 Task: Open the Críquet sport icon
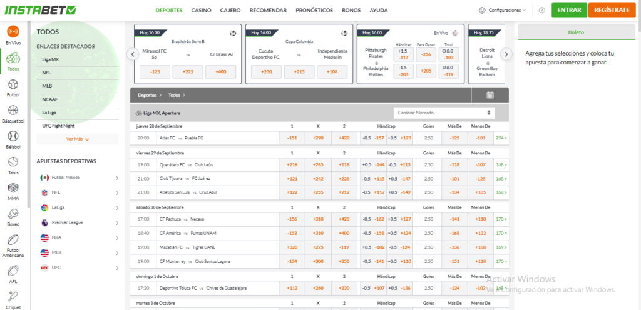coord(13,296)
